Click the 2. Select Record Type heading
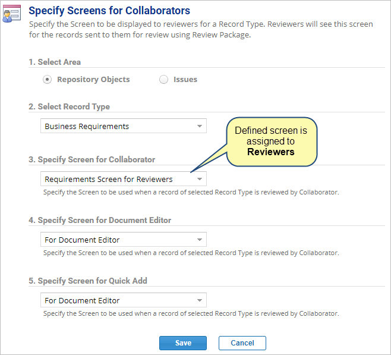Screen dimensions: 391x355 coord(70,107)
